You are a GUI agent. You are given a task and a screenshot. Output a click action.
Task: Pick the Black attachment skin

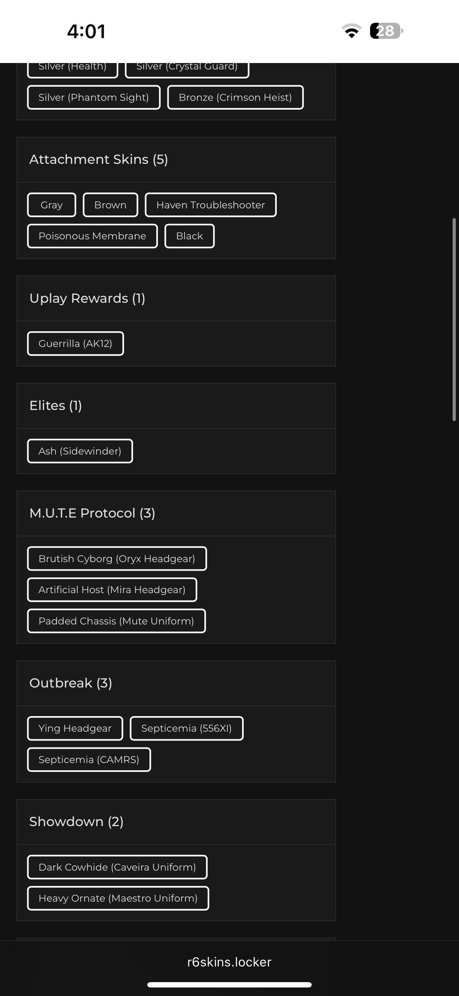click(189, 236)
